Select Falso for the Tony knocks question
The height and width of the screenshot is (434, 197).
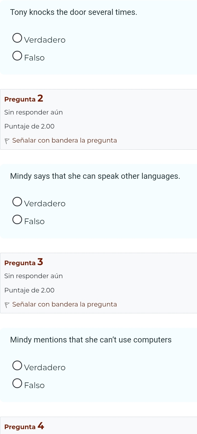(17, 56)
